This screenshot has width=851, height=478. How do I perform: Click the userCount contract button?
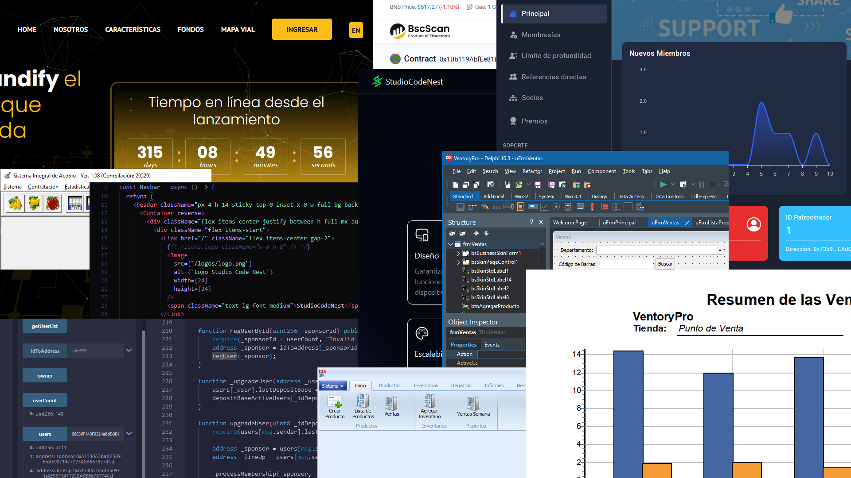pos(45,401)
